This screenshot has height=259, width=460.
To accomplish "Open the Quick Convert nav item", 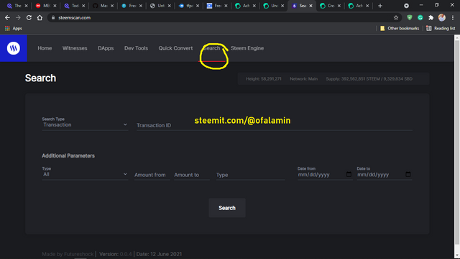I will click(x=175, y=48).
